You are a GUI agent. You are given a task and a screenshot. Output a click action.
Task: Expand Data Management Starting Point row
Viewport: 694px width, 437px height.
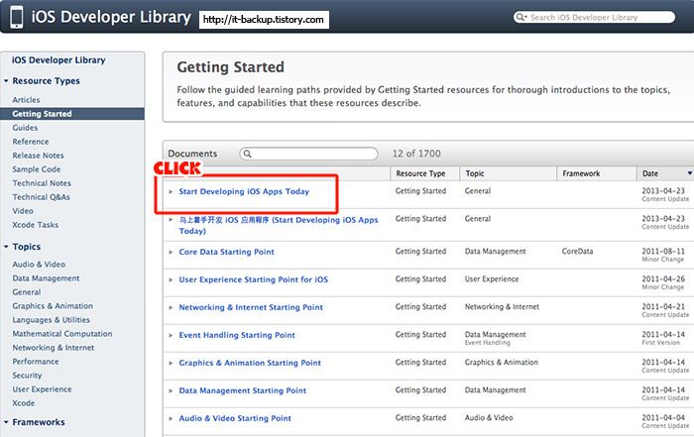(x=171, y=390)
